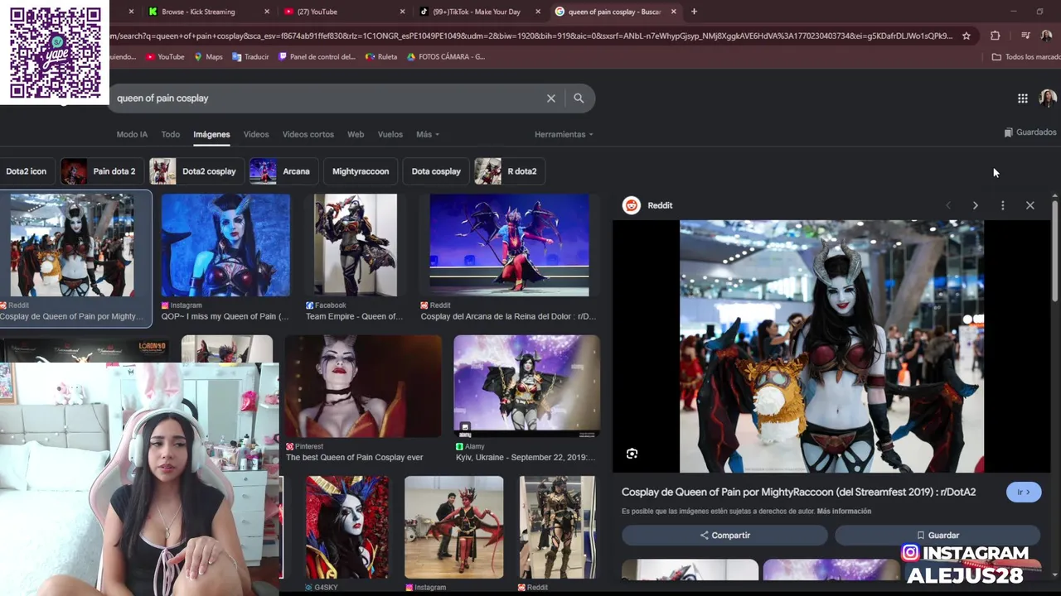Open the browser extensions puzzle icon
This screenshot has width=1061, height=596.
tap(995, 36)
